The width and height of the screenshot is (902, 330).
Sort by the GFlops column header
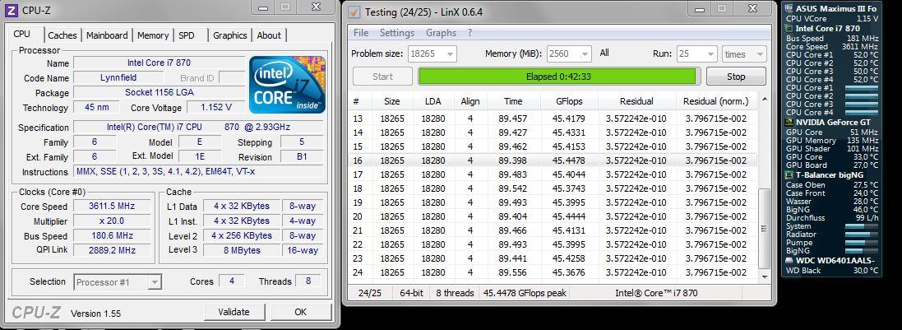click(x=570, y=101)
